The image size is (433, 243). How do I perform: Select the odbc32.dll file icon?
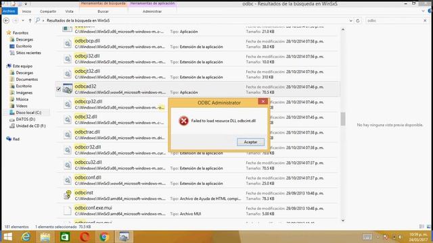[68, 119]
